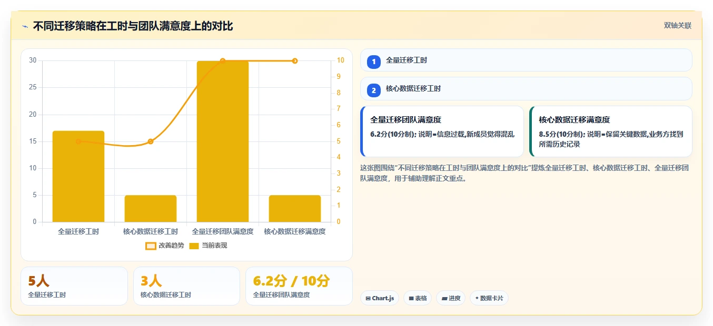Click the trend line point at 全量迁移团队满意度 peak
This screenshot has width=713, height=326.
(x=223, y=61)
